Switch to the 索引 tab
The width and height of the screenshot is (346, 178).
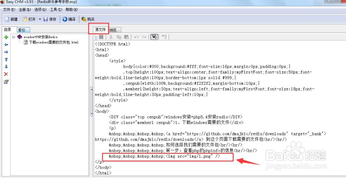[23, 30]
